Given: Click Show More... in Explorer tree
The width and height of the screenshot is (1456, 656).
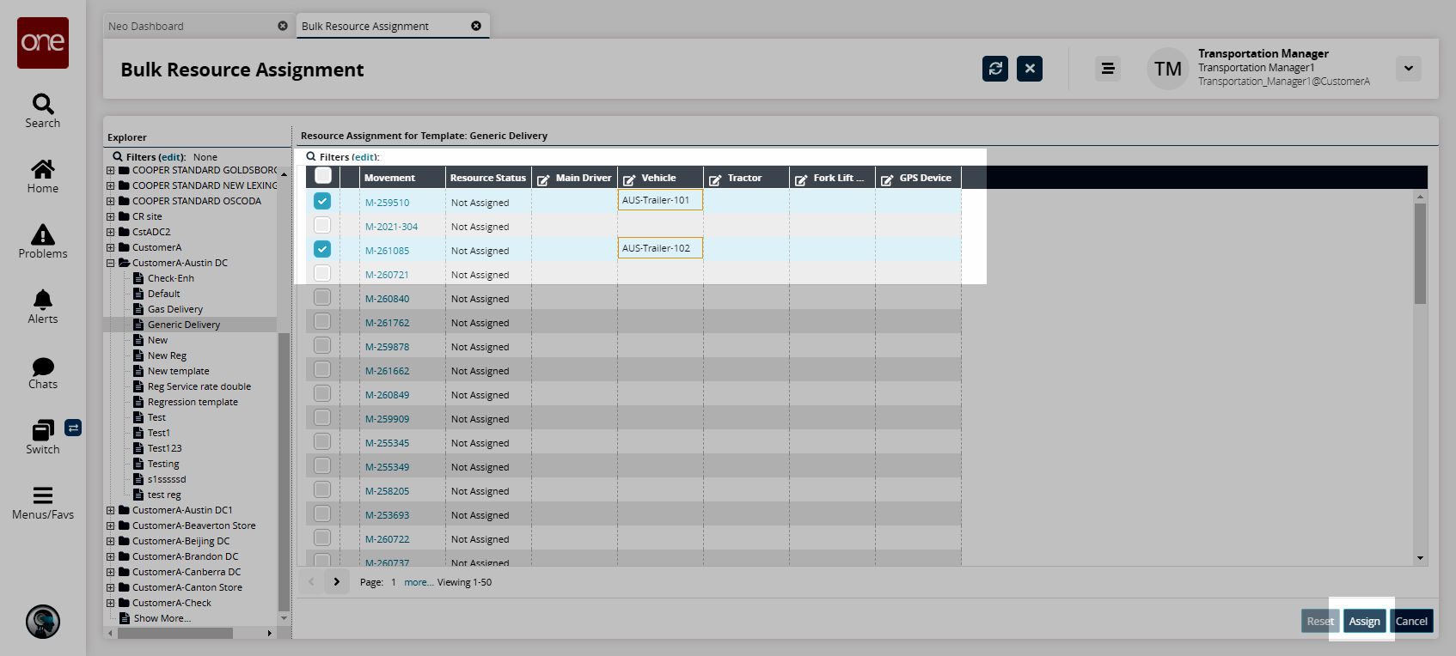Looking at the screenshot, I should [162, 618].
